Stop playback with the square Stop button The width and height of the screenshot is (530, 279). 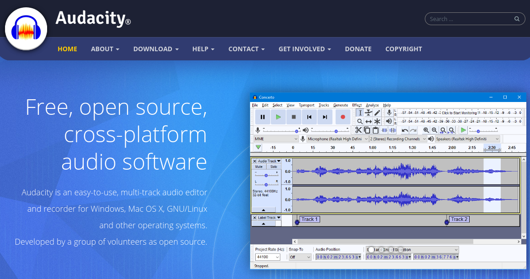pos(294,117)
